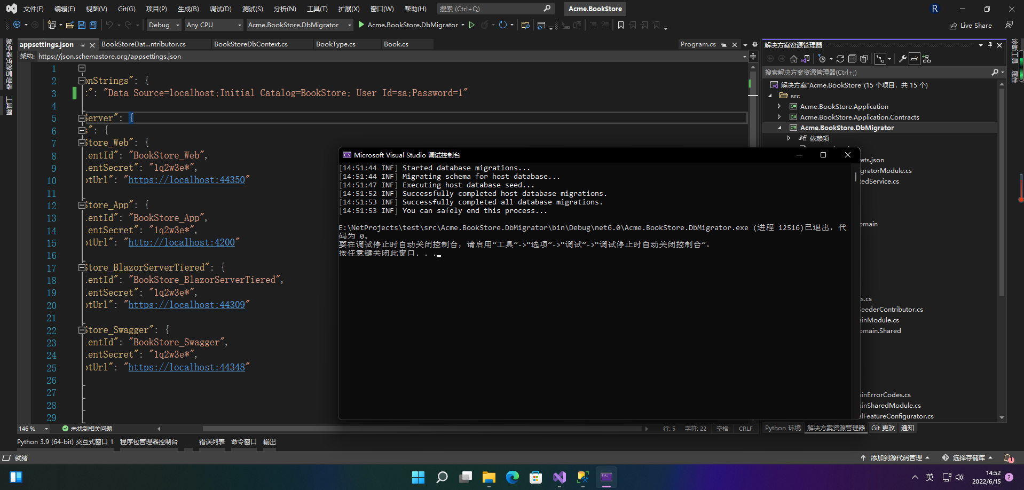This screenshot has height=490, width=1024.
Task: Click the Restart circular arrow icon
Action: (502, 25)
